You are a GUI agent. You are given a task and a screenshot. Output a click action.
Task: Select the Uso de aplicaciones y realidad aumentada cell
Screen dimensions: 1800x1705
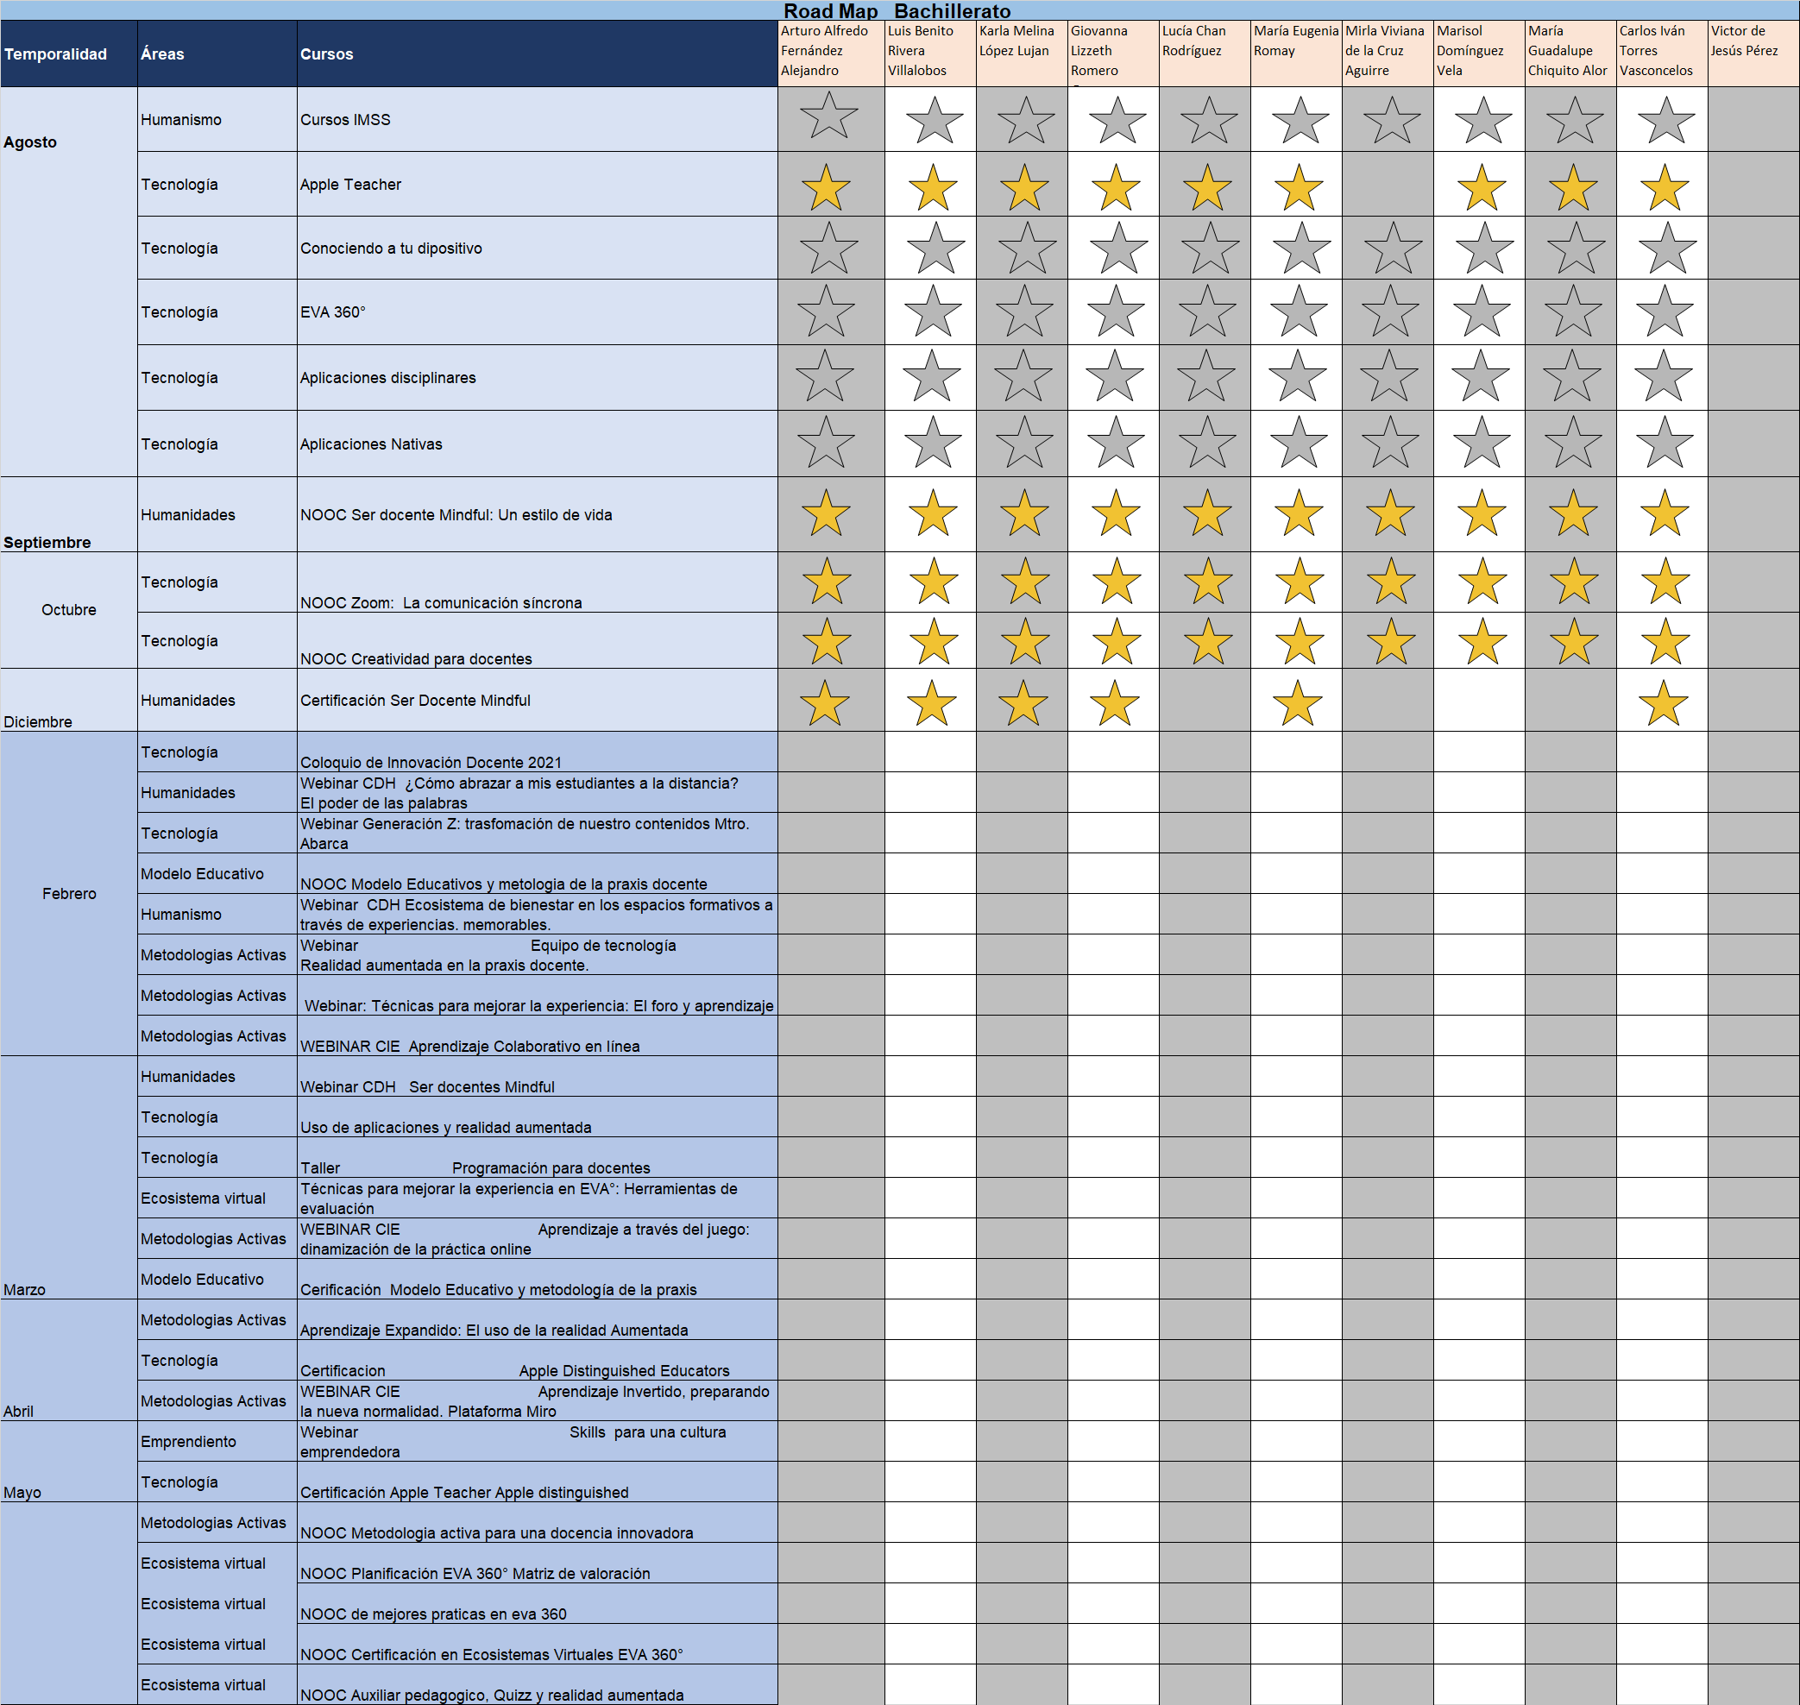(x=538, y=1117)
